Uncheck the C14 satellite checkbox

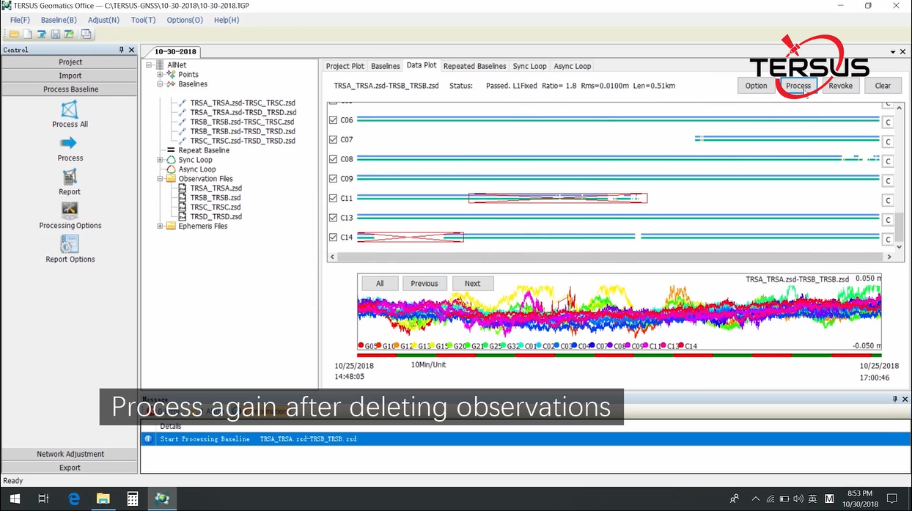(x=334, y=238)
